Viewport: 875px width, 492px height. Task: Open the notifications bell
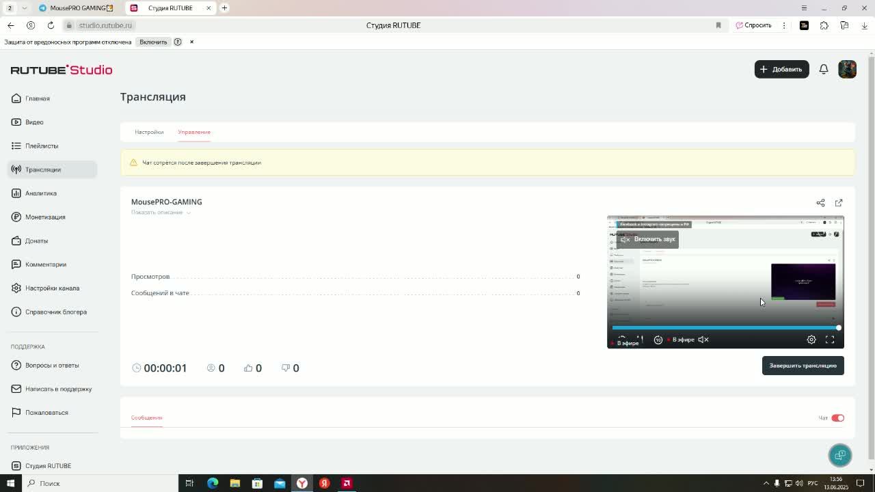(x=824, y=69)
